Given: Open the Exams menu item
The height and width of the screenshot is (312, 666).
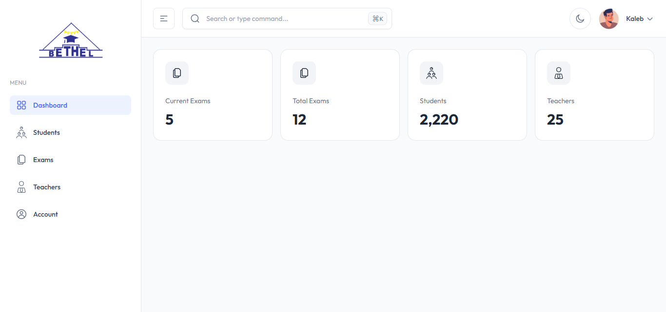Looking at the screenshot, I should pos(43,160).
